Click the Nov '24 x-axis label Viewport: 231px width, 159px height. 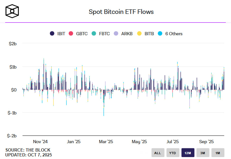tap(40, 142)
